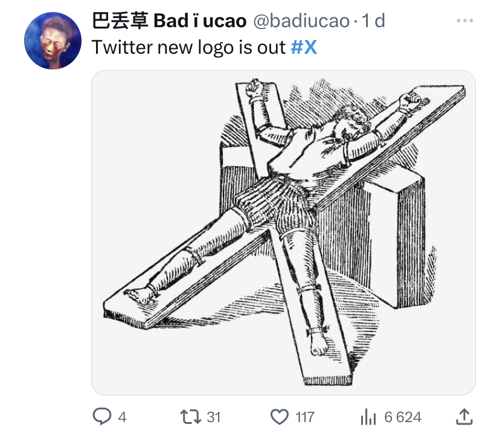Click the #X hashtag link
This screenshot has width=500, height=439.
[304, 48]
